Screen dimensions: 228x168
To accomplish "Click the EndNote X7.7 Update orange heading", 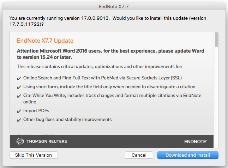I will click(x=45, y=41).
